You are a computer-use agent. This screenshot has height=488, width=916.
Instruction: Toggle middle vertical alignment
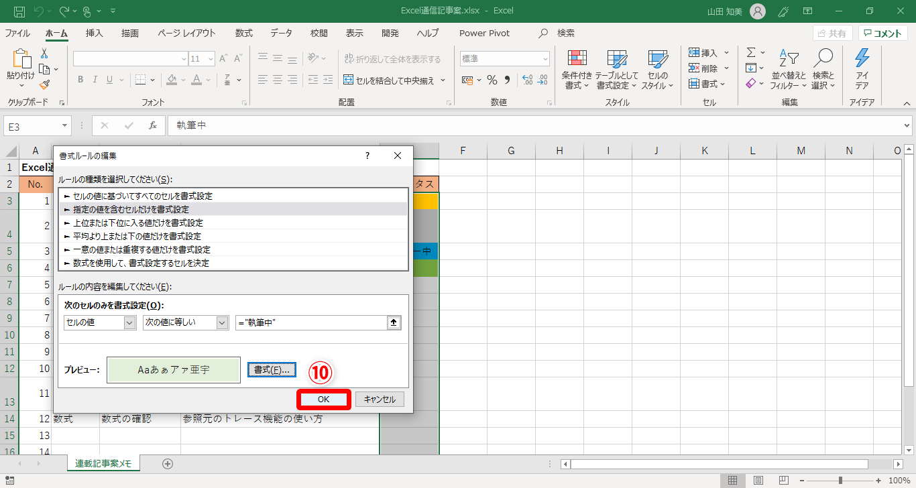pos(278,58)
